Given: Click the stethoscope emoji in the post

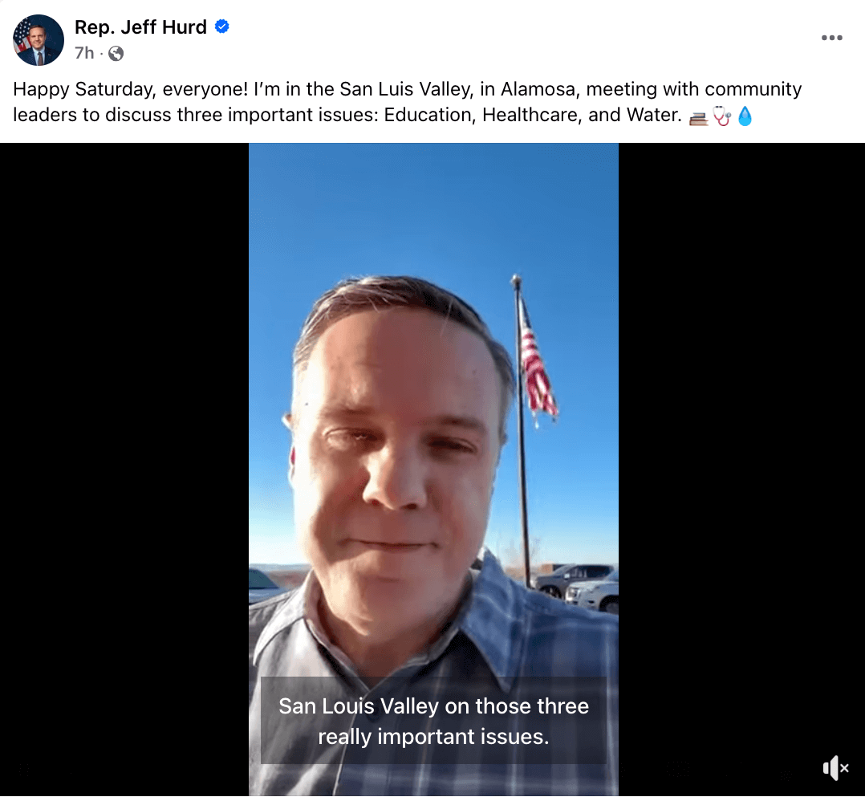Looking at the screenshot, I should point(721,116).
